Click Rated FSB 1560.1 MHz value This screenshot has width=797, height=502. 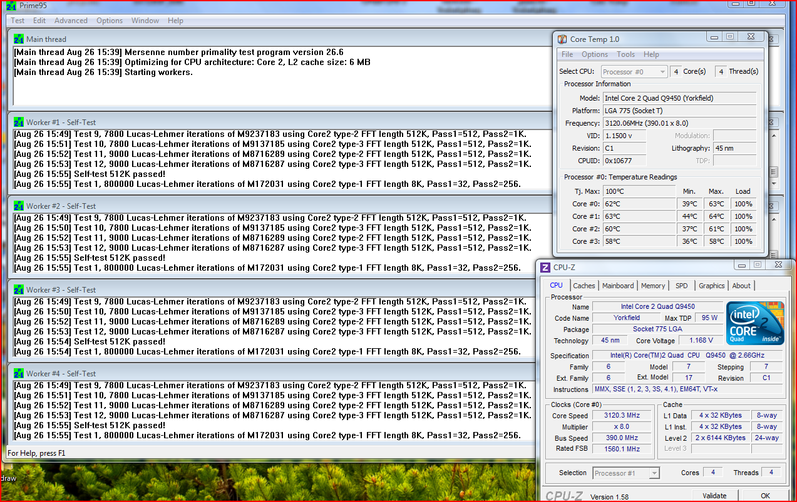[x=622, y=448]
